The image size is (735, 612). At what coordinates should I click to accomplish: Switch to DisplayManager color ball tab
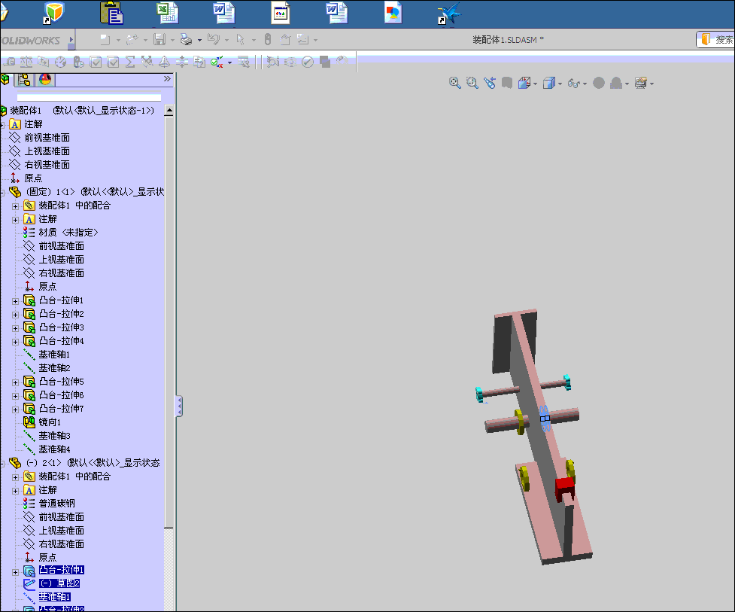[45, 80]
